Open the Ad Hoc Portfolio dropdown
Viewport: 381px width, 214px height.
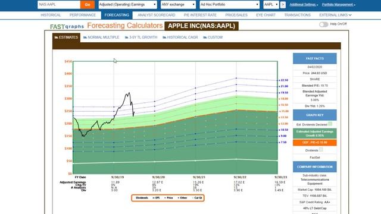pos(229,5)
